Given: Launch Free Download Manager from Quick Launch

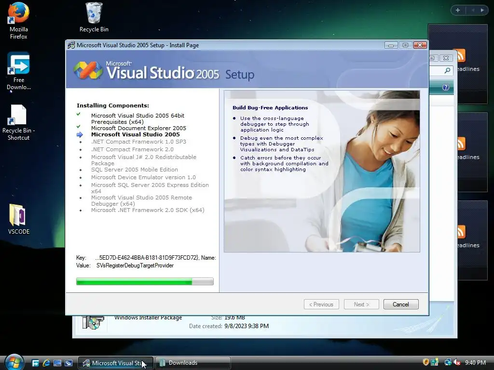Looking at the screenshot, I should click(35, 363).
